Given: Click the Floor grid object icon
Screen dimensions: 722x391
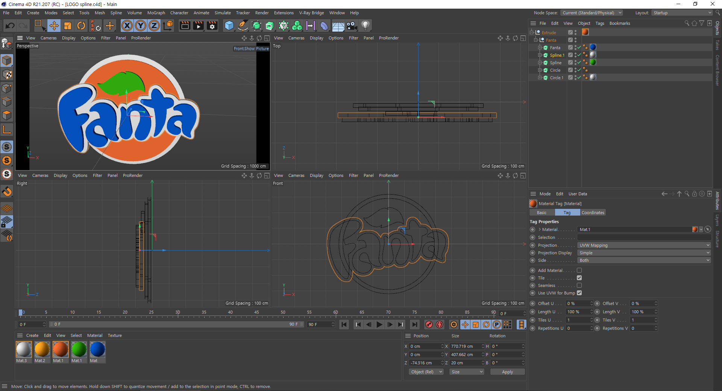Looking at the screenshot, I should (338, 26).
